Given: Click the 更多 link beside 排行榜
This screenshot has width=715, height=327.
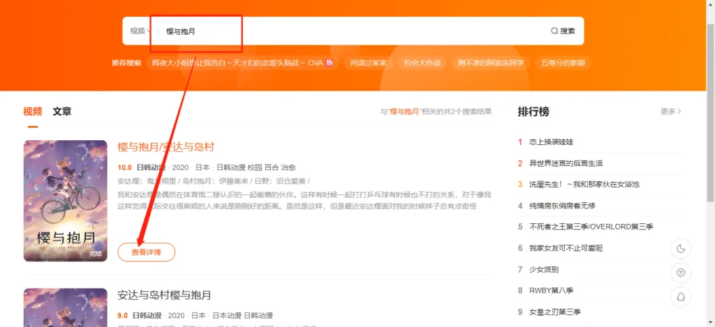Looking at the screenshot, I should [x=671, y=112].
